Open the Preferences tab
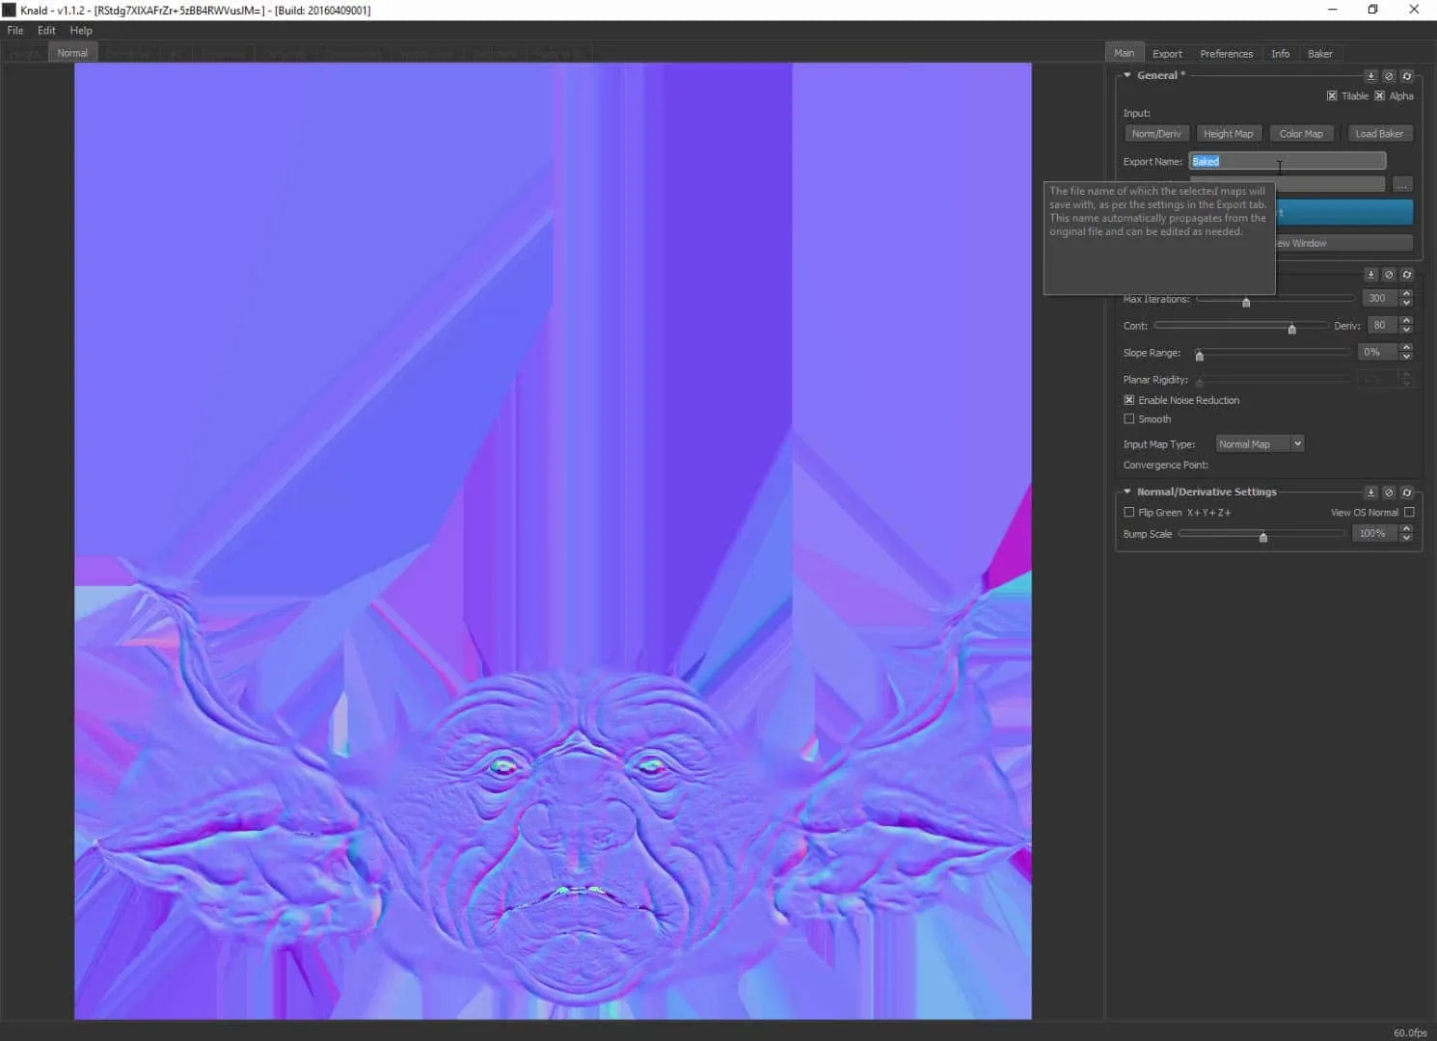This screenshot has height=1041, width=1437. pos(1227,54)
